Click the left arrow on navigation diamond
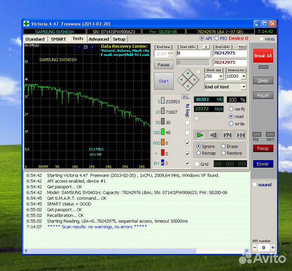The width and height of the screenshot is (292, 271). [x=181, y=80]
